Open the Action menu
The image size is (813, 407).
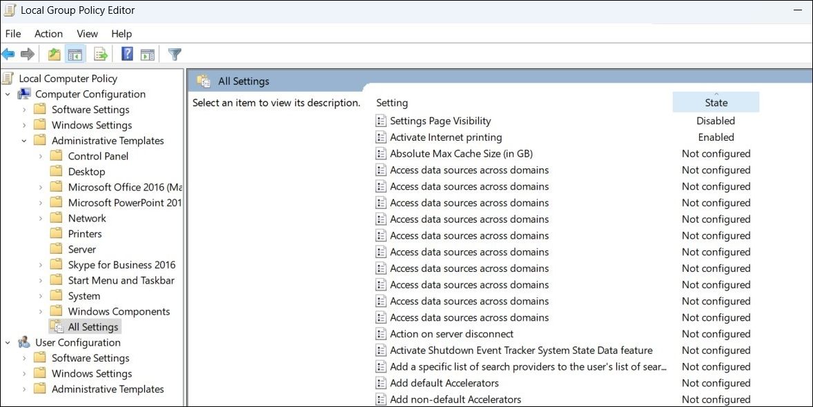click(x=48, y=33)
